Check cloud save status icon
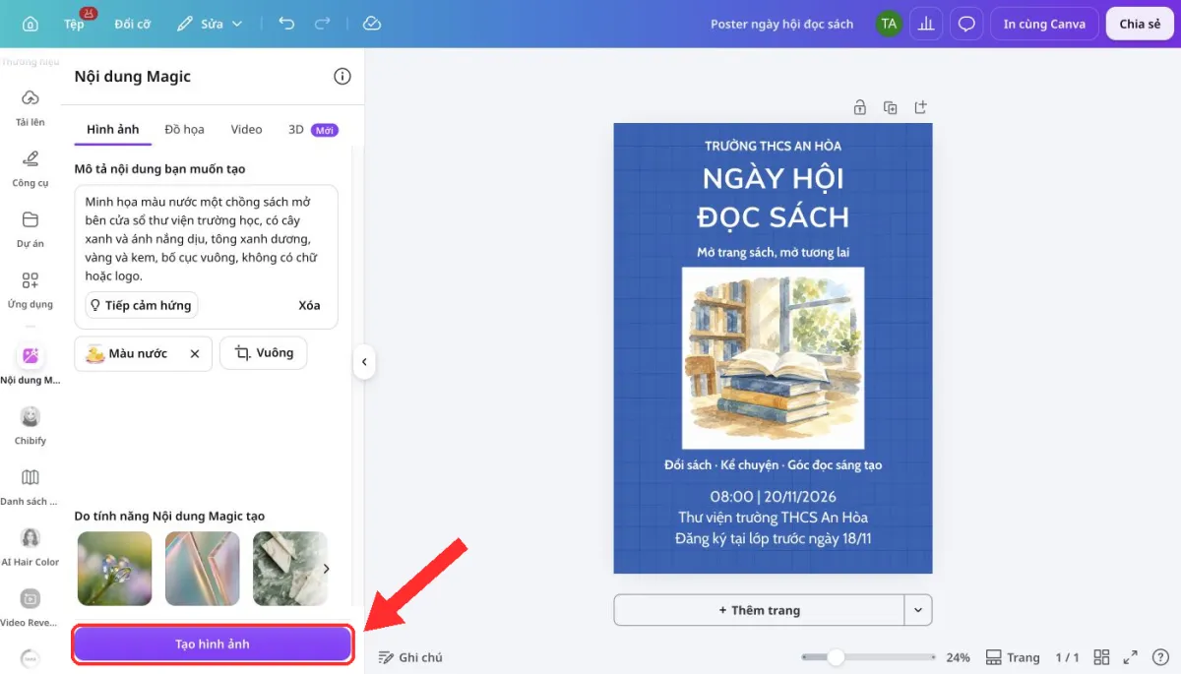The height and width of the screenshot is (674, 1181). 371,24
